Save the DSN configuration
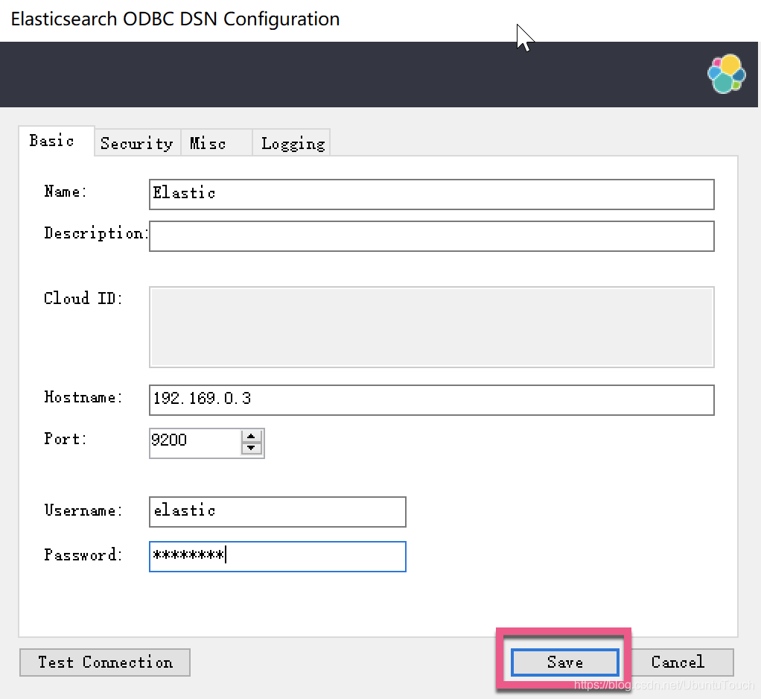Screen dimensions: 761x699 coord(564,662)
